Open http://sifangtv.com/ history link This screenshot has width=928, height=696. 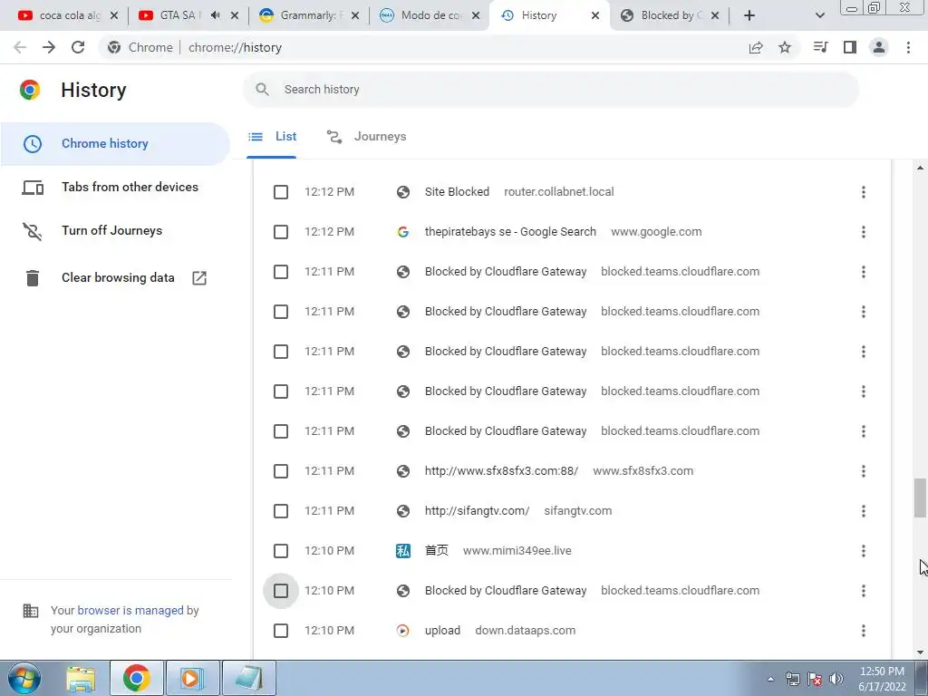(x=477, y=511)
